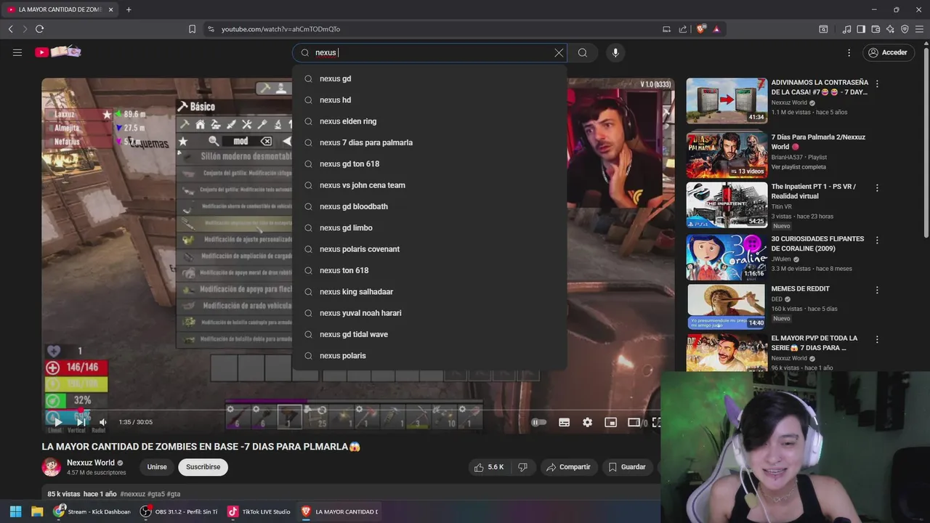Open options for The Inpatient PT 1 video
This screenshot has height=523, width=930.
point(877,187)
